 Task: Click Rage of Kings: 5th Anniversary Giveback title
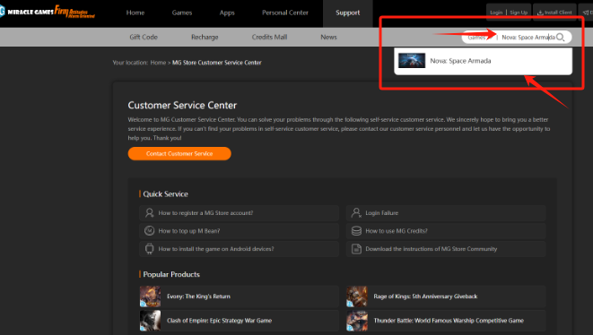point(425,296)
